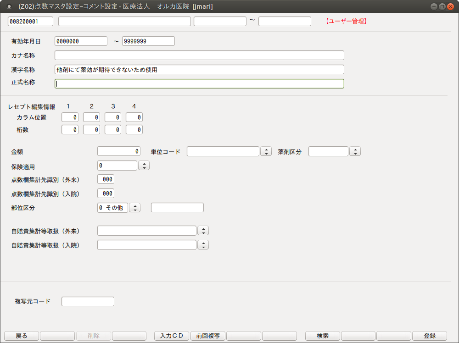Click the 戻る (Back) button
The image size is (459, 343).
click(22, 336)
